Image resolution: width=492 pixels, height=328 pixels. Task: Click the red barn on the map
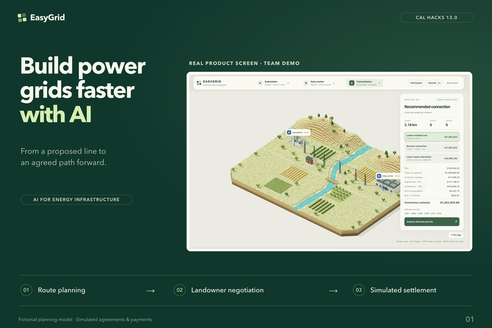pos(310,159)
